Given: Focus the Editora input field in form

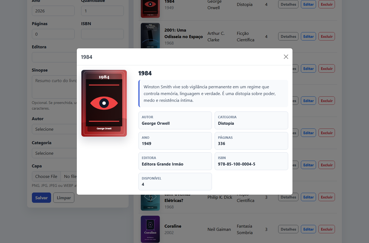Looking at the screenshot, I should click(54, 57).
